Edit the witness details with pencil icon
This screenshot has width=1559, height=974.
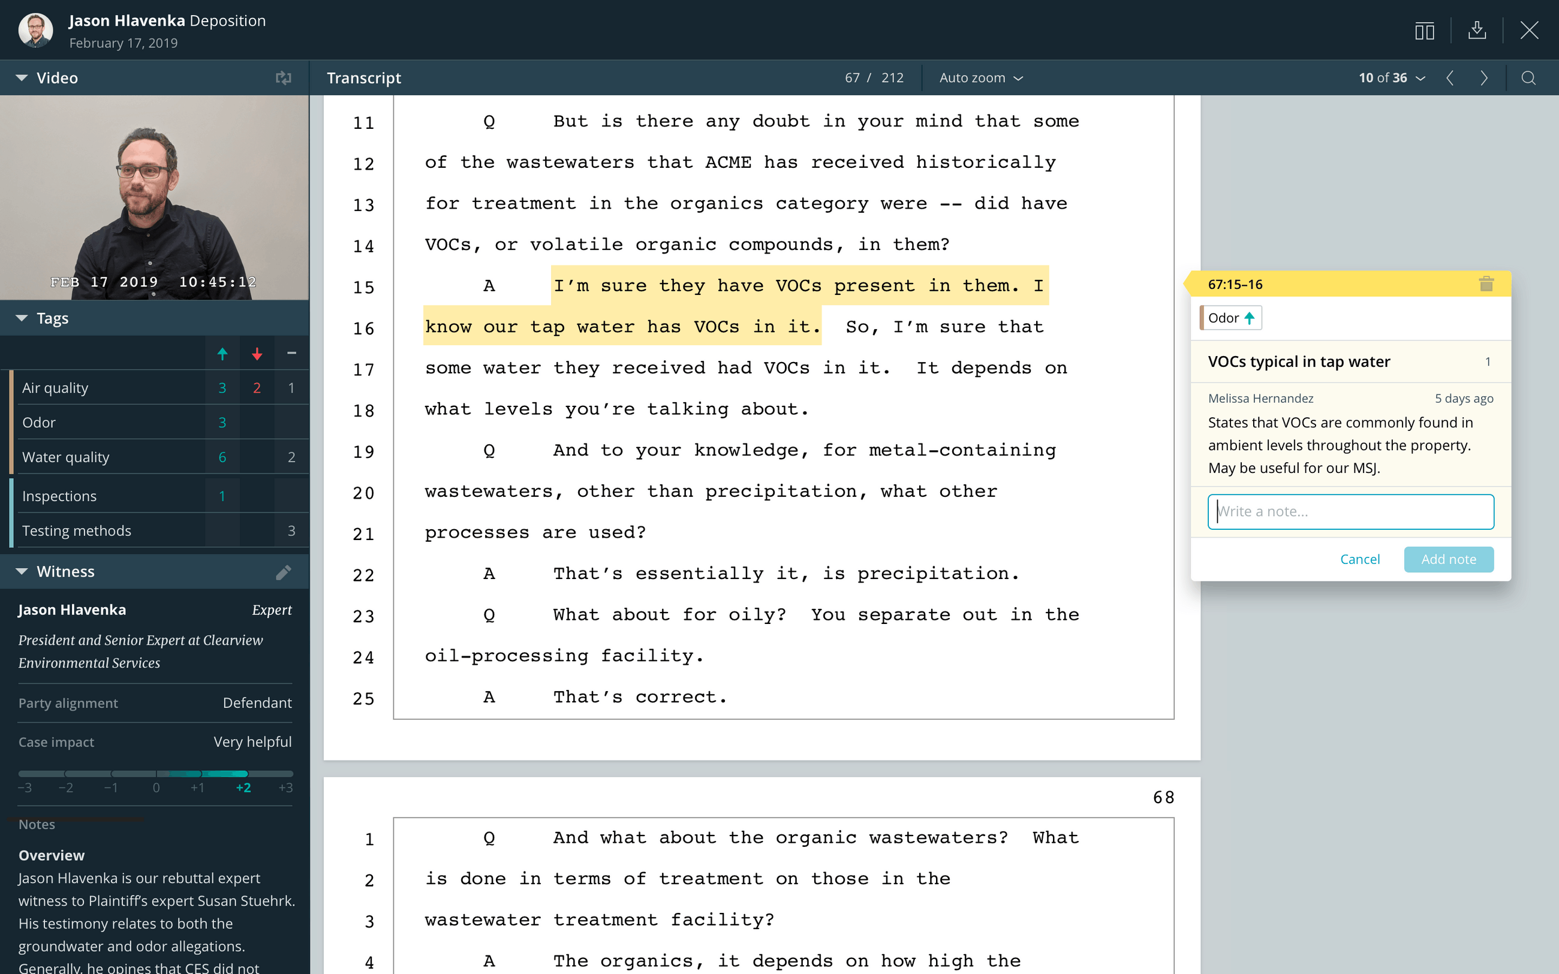[x=284, y=572]
